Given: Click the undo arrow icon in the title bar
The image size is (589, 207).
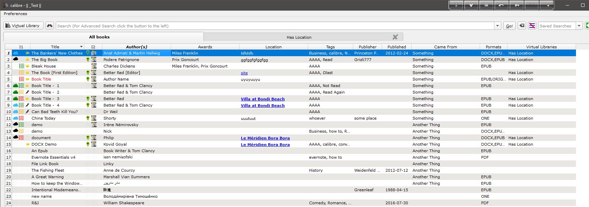Looking at the screenshot, I should 501,5.
